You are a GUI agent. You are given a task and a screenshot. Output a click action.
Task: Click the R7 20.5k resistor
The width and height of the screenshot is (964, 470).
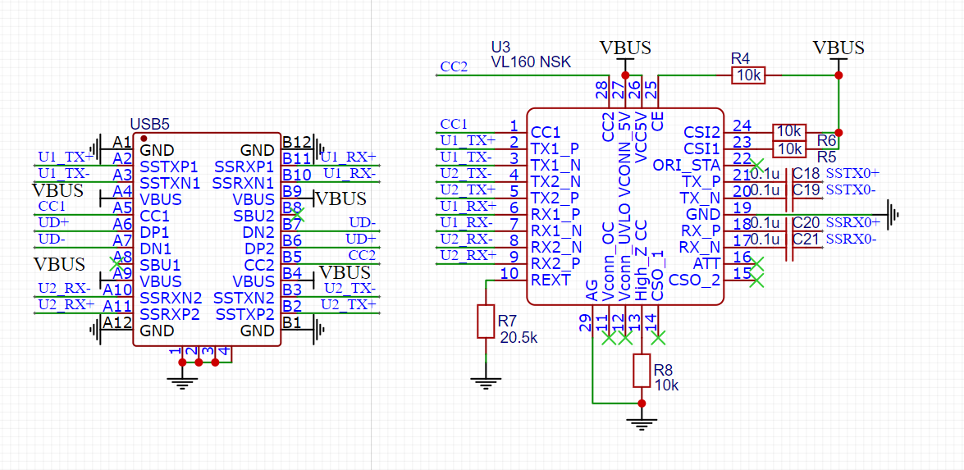tap(486, 321)
